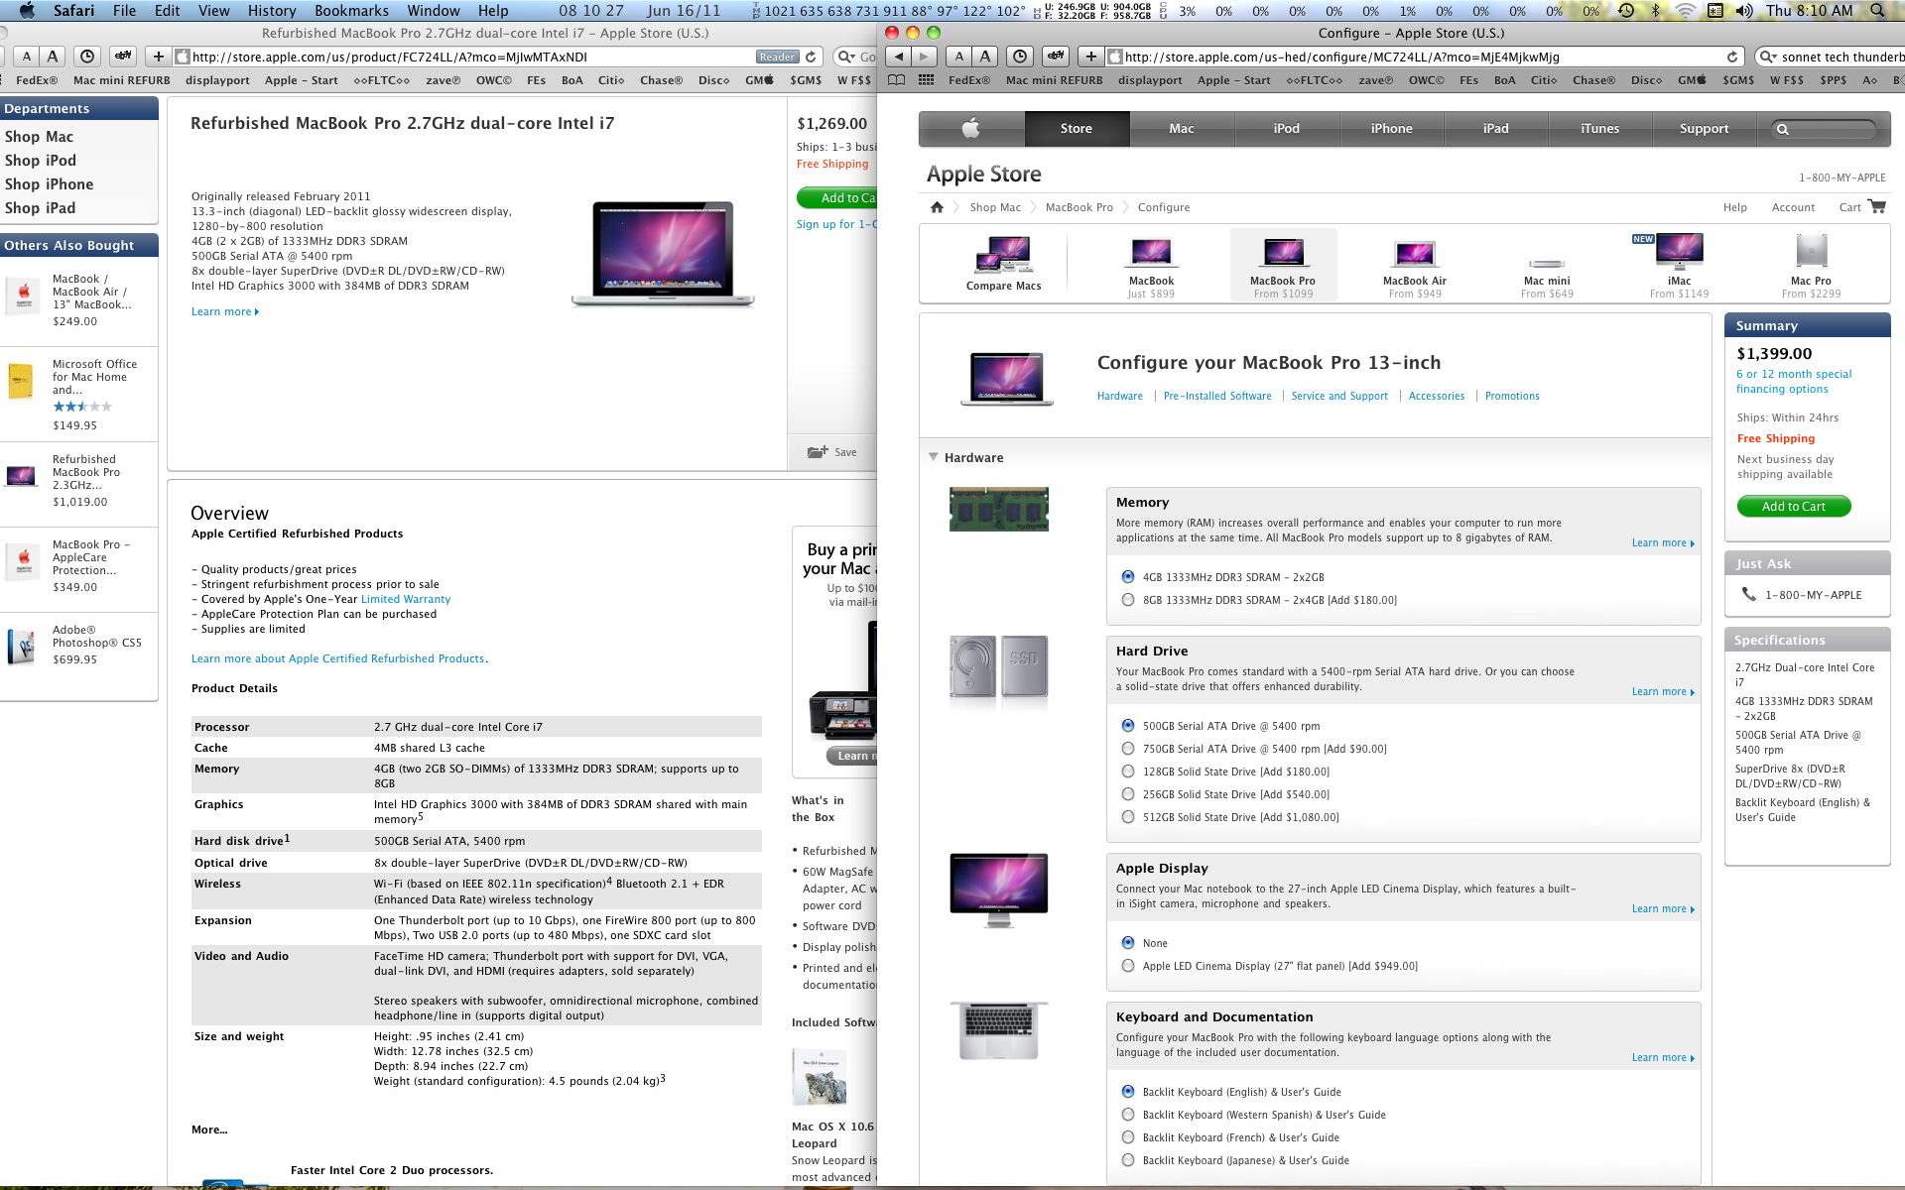Screen dimensions: 1905x1190
Task: Click Adobe Photoshop CS5 thumbnail in Others Also Bought
Action: tap(21, 646)
